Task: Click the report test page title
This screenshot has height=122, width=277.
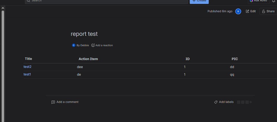Action: click(x=84, y=34)
